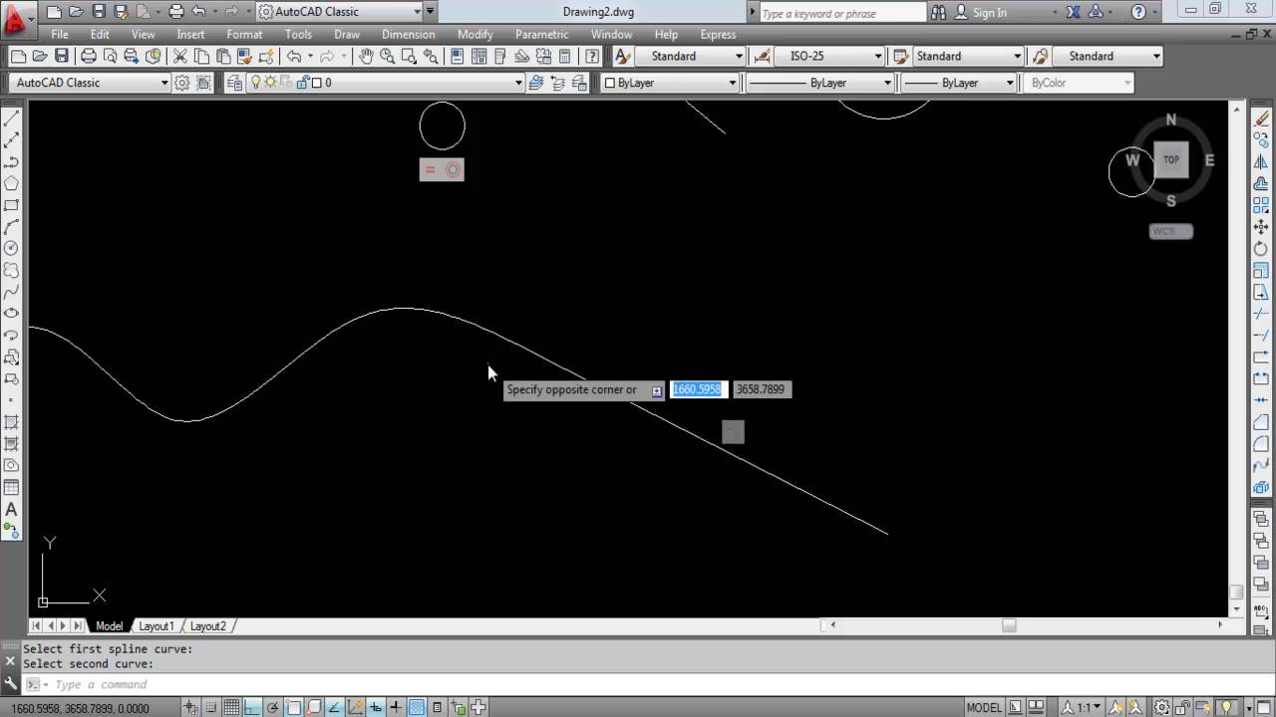
Task: Click the command line customize wrench button
Action: coord(11,684)
